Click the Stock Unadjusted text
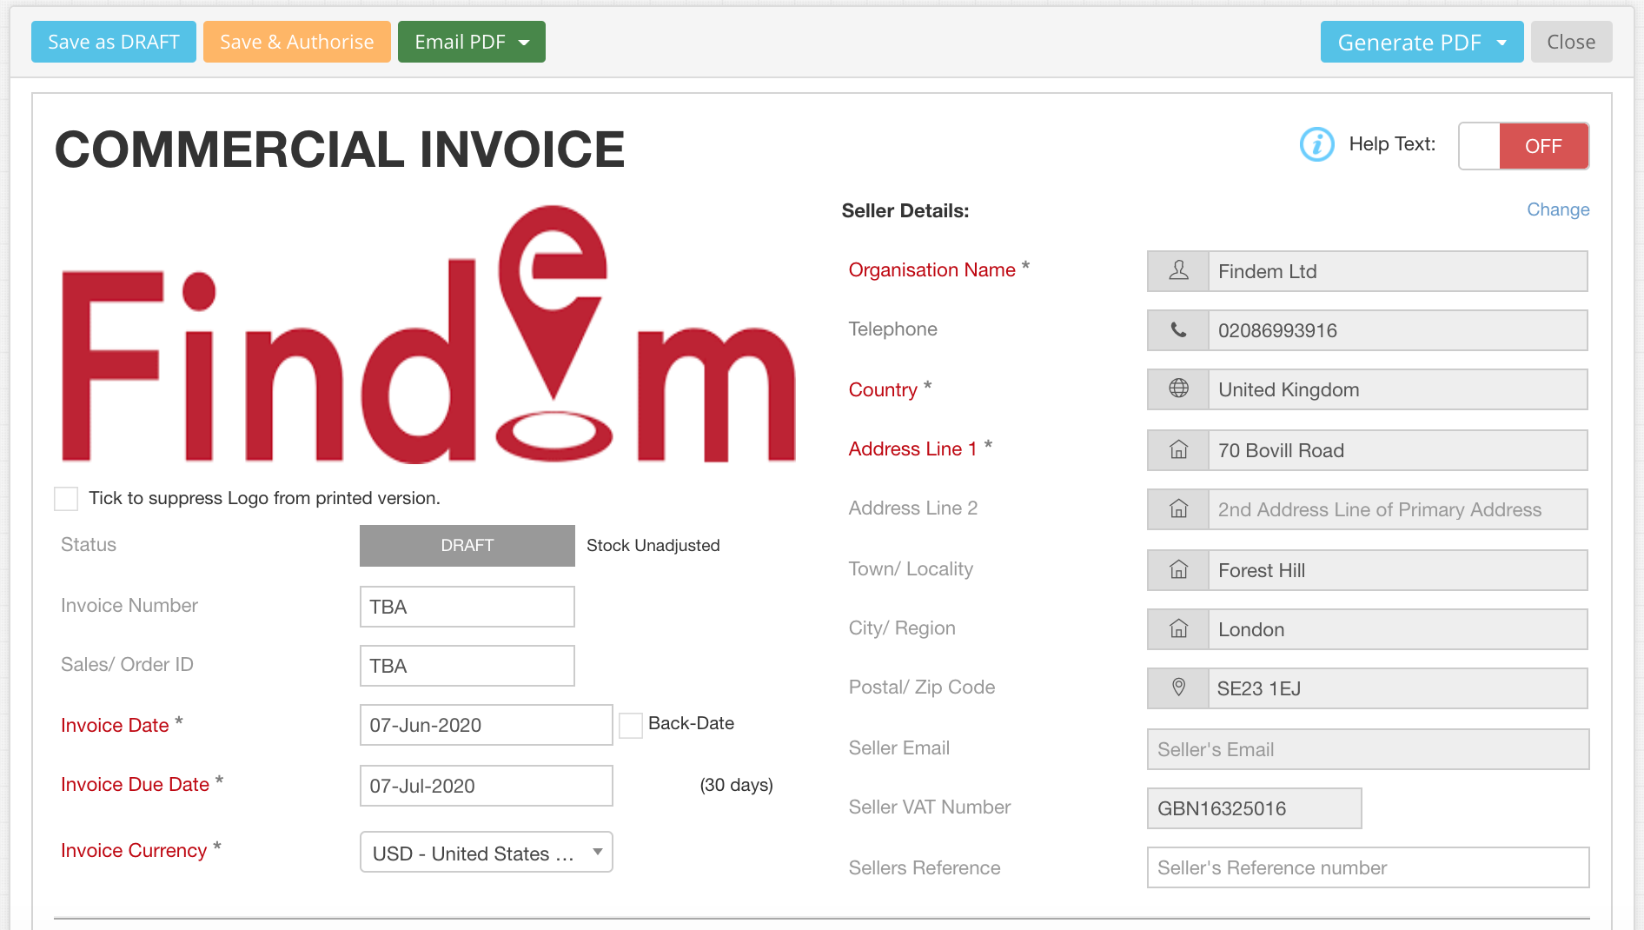The image size is (1644, 930). pos(653,546)
